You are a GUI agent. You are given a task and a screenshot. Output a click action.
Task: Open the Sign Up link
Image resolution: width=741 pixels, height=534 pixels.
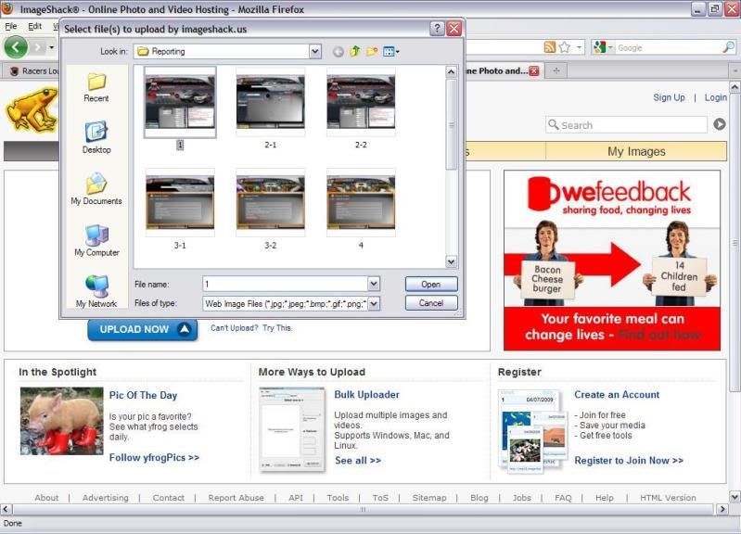pyautogui.click(x=669, y=97)
